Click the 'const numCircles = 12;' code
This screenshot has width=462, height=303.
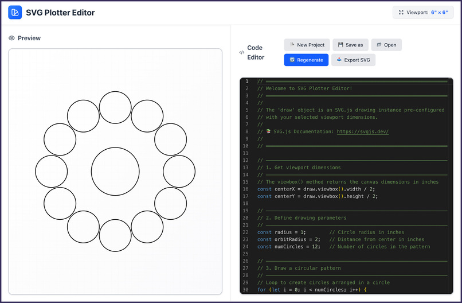(x=289, y=247)
